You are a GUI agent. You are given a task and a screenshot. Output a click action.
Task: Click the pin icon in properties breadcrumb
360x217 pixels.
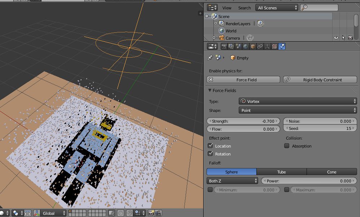coord(210,58)
